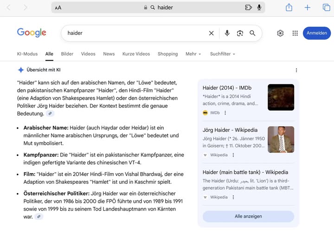Click the Alle anzeigen button
This screenshot has width=334, height=232.
(x=248, y=216)
